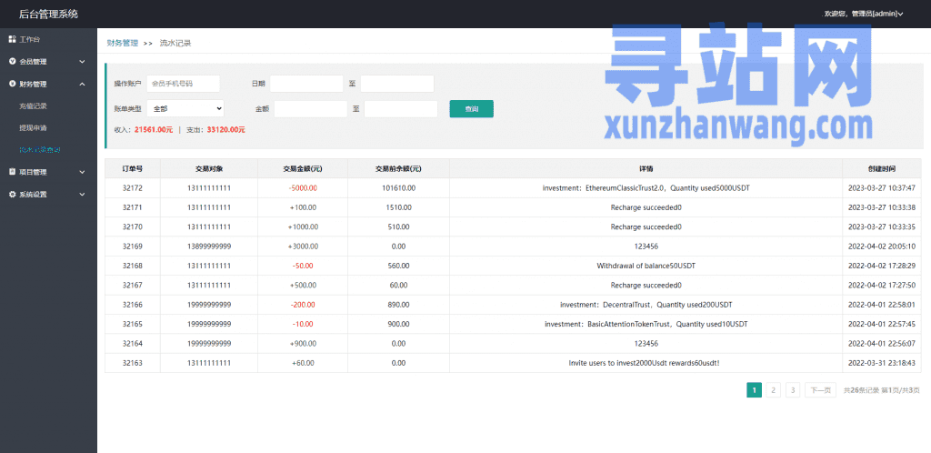This screenshot has height=453, width=931.
Task: Go to page 2 of records
Action: pyautogui.click(x=773, y=390)
